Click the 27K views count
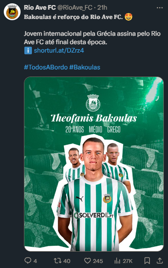The image size is (168, 268). [x=128, y=261]
